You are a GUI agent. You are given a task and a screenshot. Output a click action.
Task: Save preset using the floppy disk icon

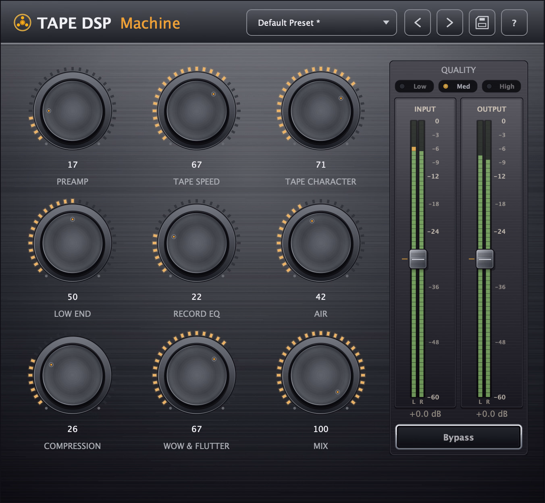[482, 23]
